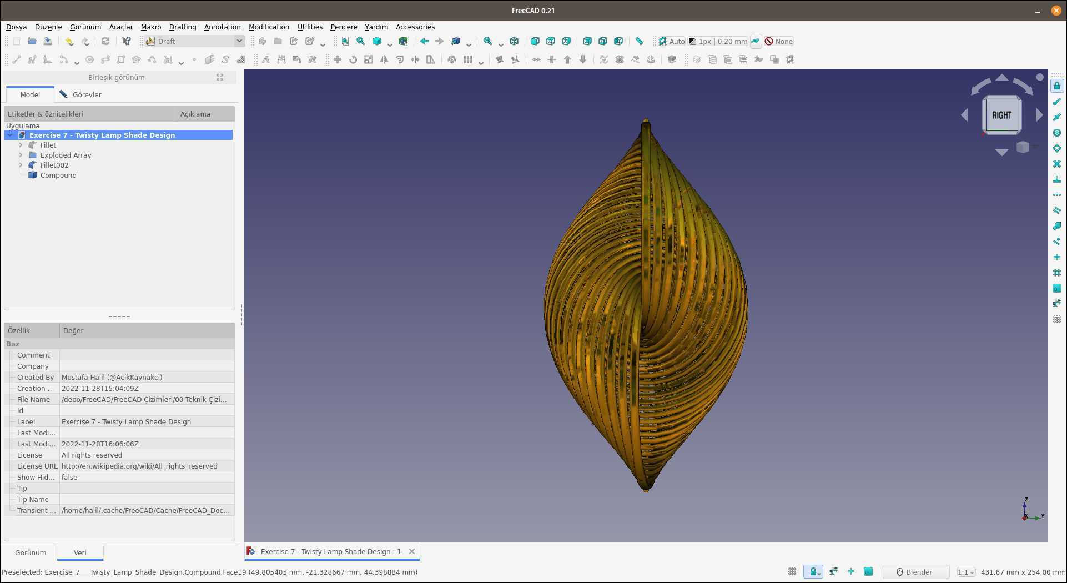Switch to the Görünüm property tab

[x=31, y=552]
